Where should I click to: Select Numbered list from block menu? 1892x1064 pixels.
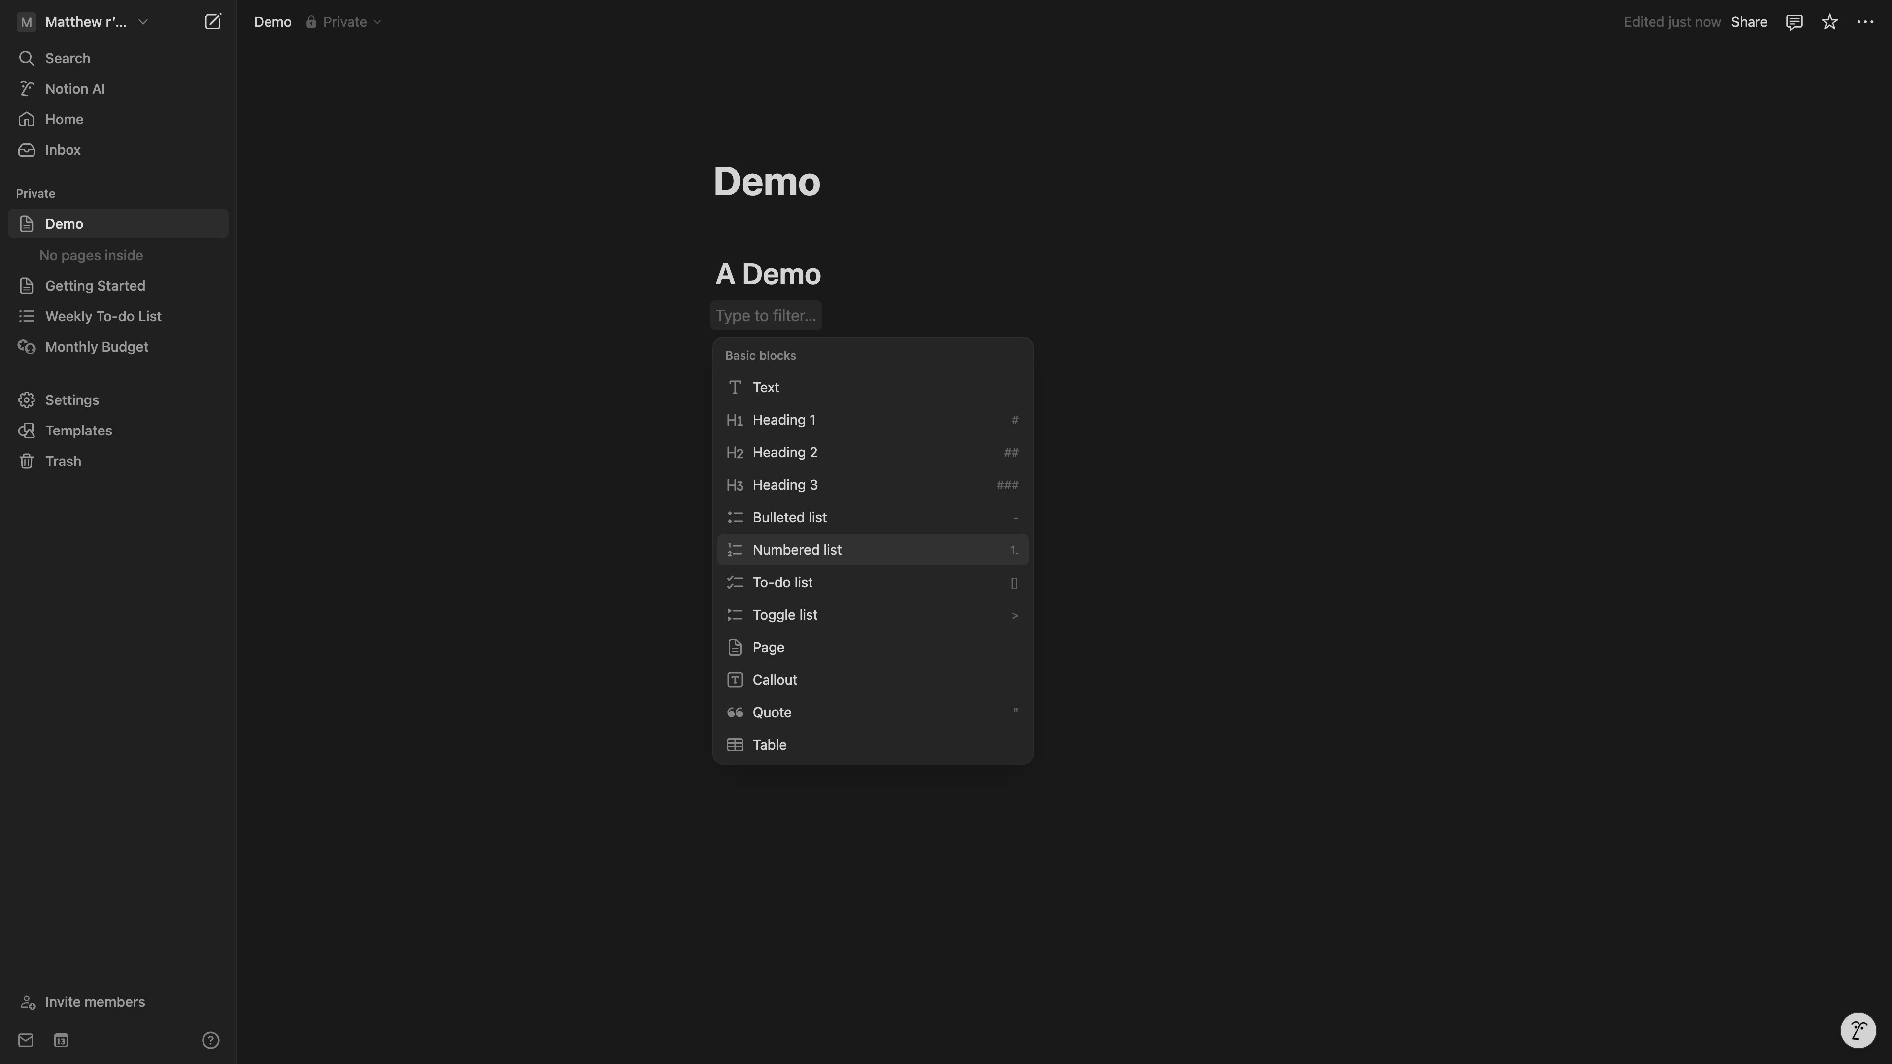coord(873,550)
